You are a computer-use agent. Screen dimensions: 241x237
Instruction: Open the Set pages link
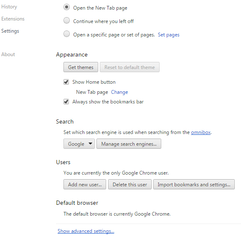(169, 35)
